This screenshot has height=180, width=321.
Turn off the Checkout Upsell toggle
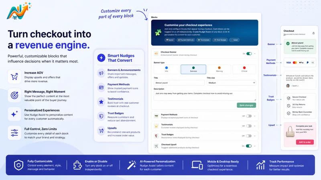pyautogui.click(x=249, y=146)
